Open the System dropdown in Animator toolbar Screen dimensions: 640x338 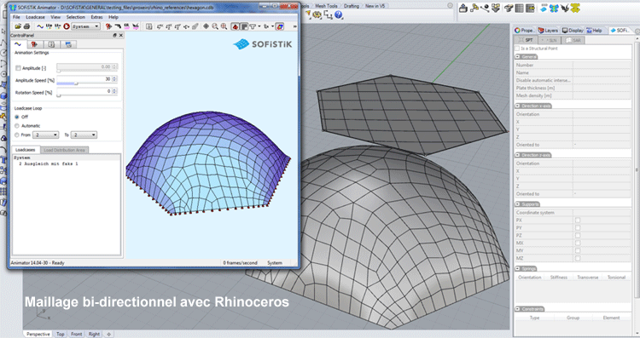pos(85,26)
